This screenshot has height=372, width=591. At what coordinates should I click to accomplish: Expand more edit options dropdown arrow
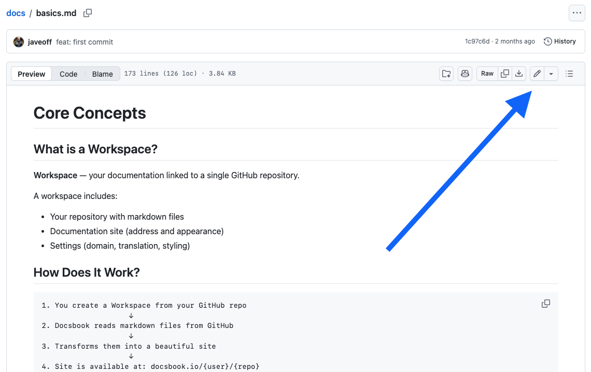(551, 74)
